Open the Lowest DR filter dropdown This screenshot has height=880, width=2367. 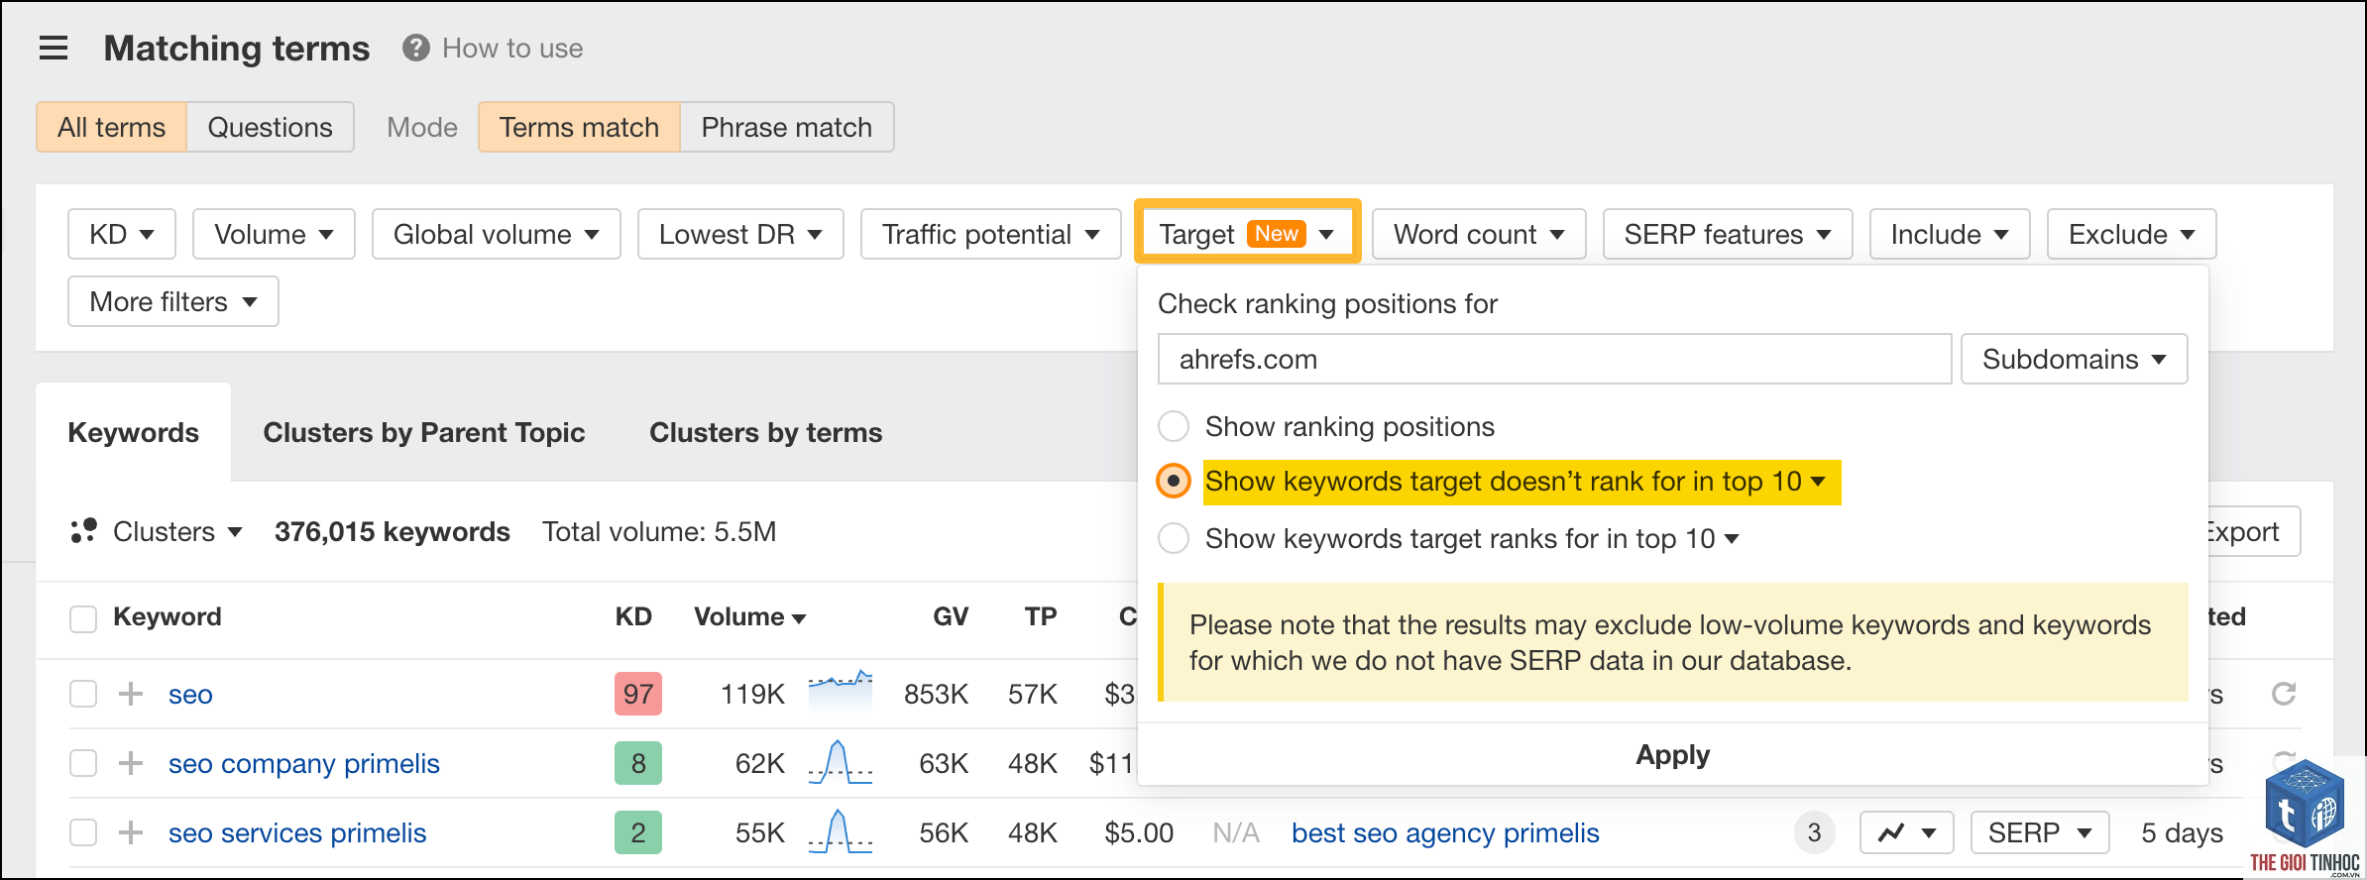(x=740, y=234)
